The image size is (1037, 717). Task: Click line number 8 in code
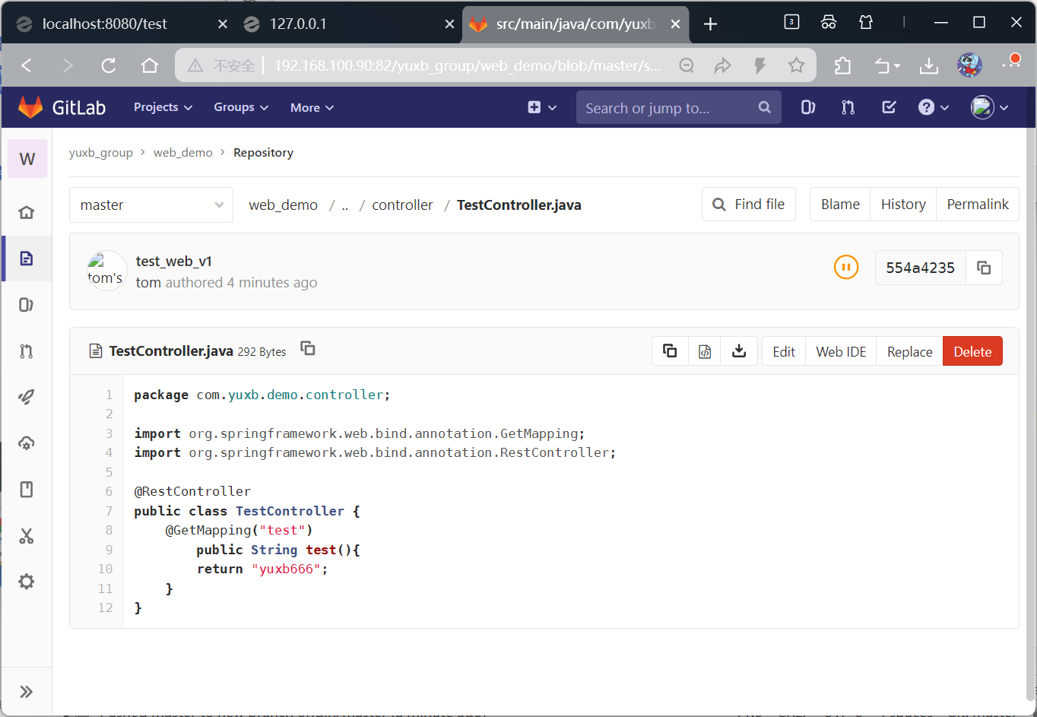tap(109, 530)
